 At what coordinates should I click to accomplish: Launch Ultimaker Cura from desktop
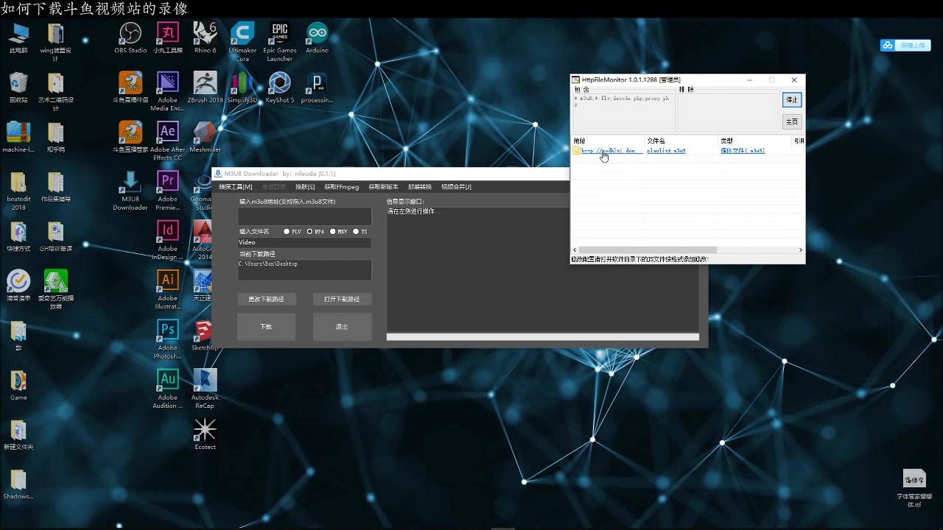click(x=242, y=41)
